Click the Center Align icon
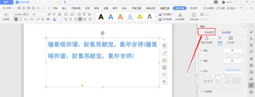 point(71,19)
